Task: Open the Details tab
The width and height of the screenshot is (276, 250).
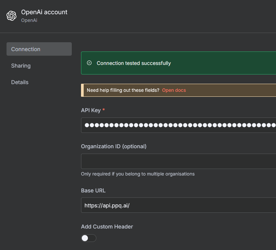Action: [20, 82]
